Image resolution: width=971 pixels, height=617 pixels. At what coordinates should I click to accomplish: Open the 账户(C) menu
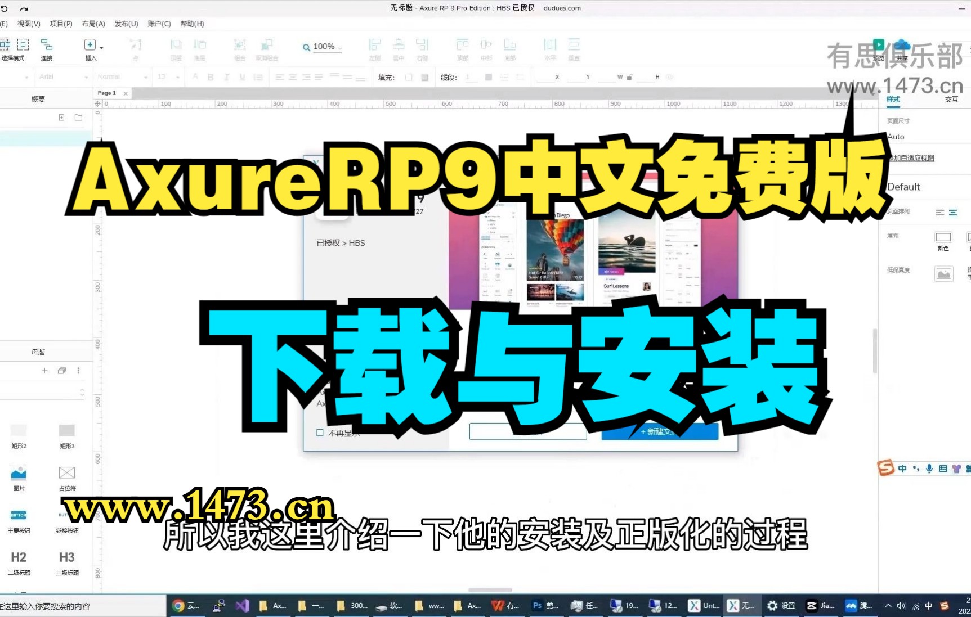pyautogui.click(x=159, y=24)
